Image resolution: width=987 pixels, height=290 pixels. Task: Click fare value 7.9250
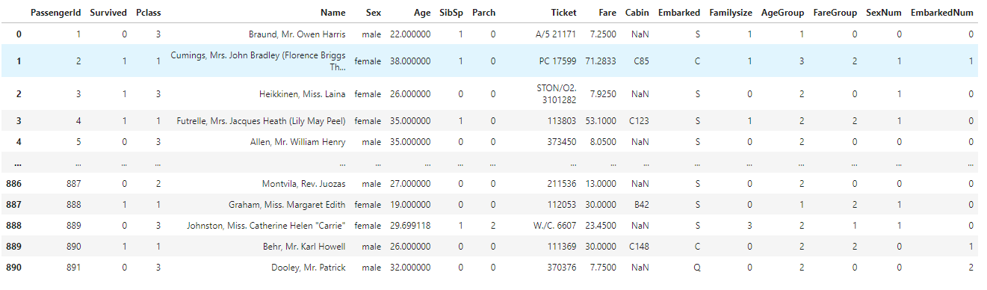pos(603,93)
